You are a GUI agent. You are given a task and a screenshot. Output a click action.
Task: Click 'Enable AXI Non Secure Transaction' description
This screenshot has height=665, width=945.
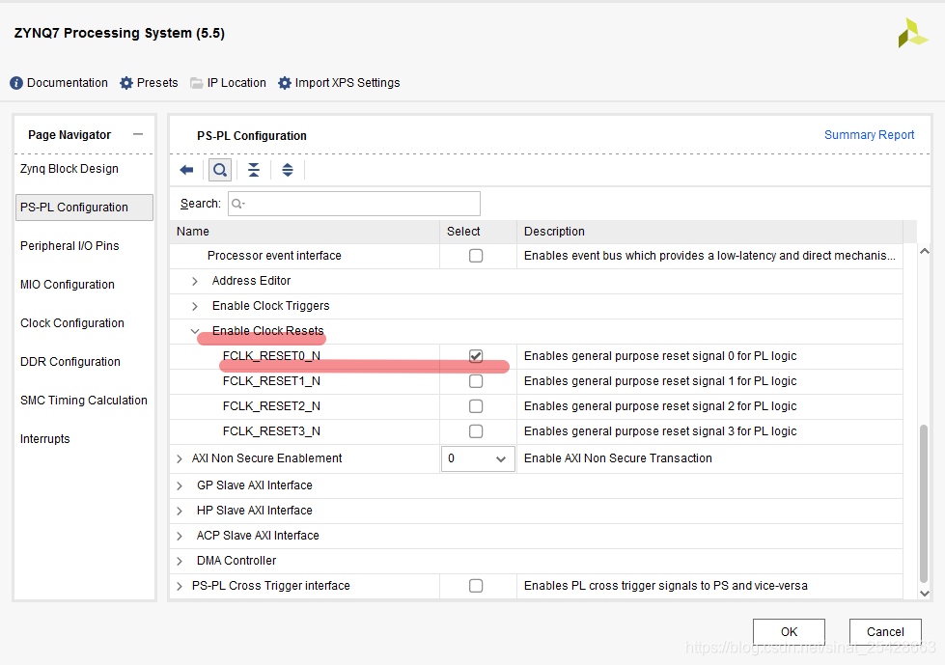tap(618, 458)
